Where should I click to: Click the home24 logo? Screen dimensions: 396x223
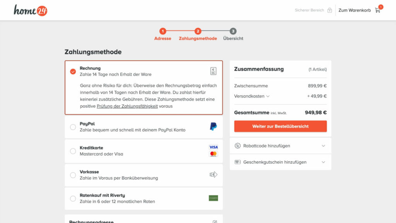pos(31,10)
